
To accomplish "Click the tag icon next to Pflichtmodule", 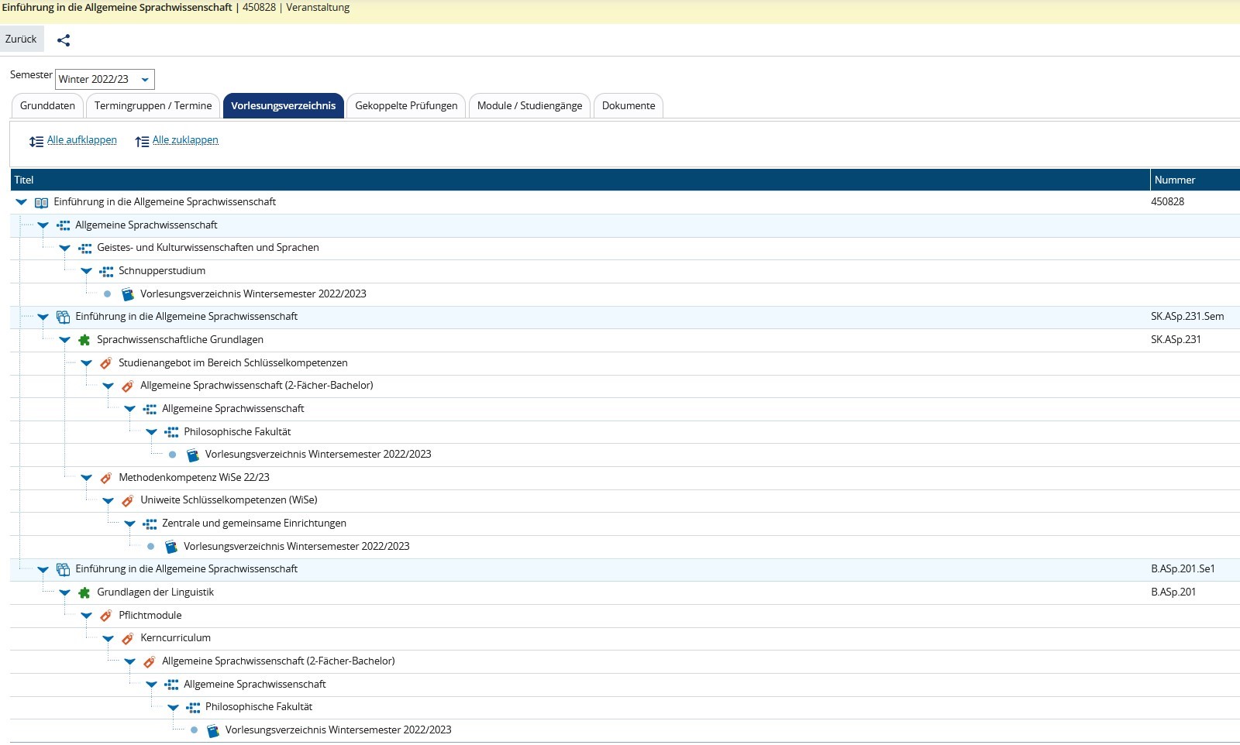I will [106, 616].
